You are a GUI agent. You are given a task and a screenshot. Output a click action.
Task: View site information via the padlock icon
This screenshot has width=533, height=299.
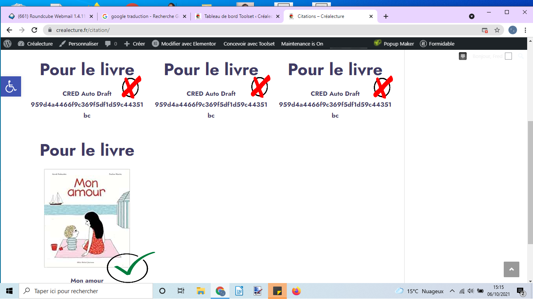pos(50,30)
